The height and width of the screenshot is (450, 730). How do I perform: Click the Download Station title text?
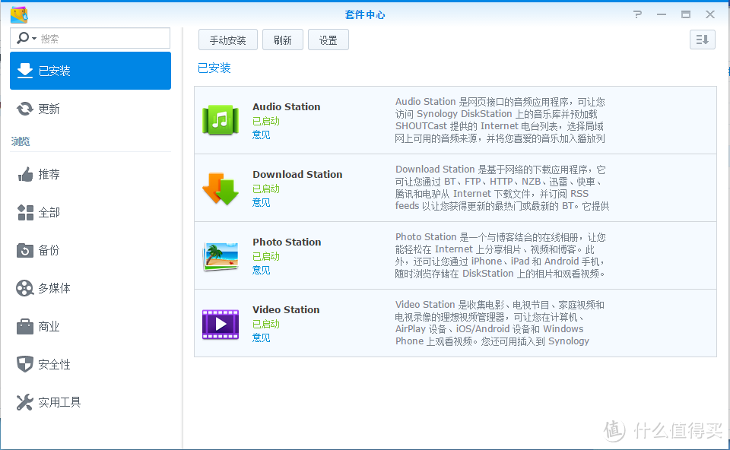tap(297, 175)
